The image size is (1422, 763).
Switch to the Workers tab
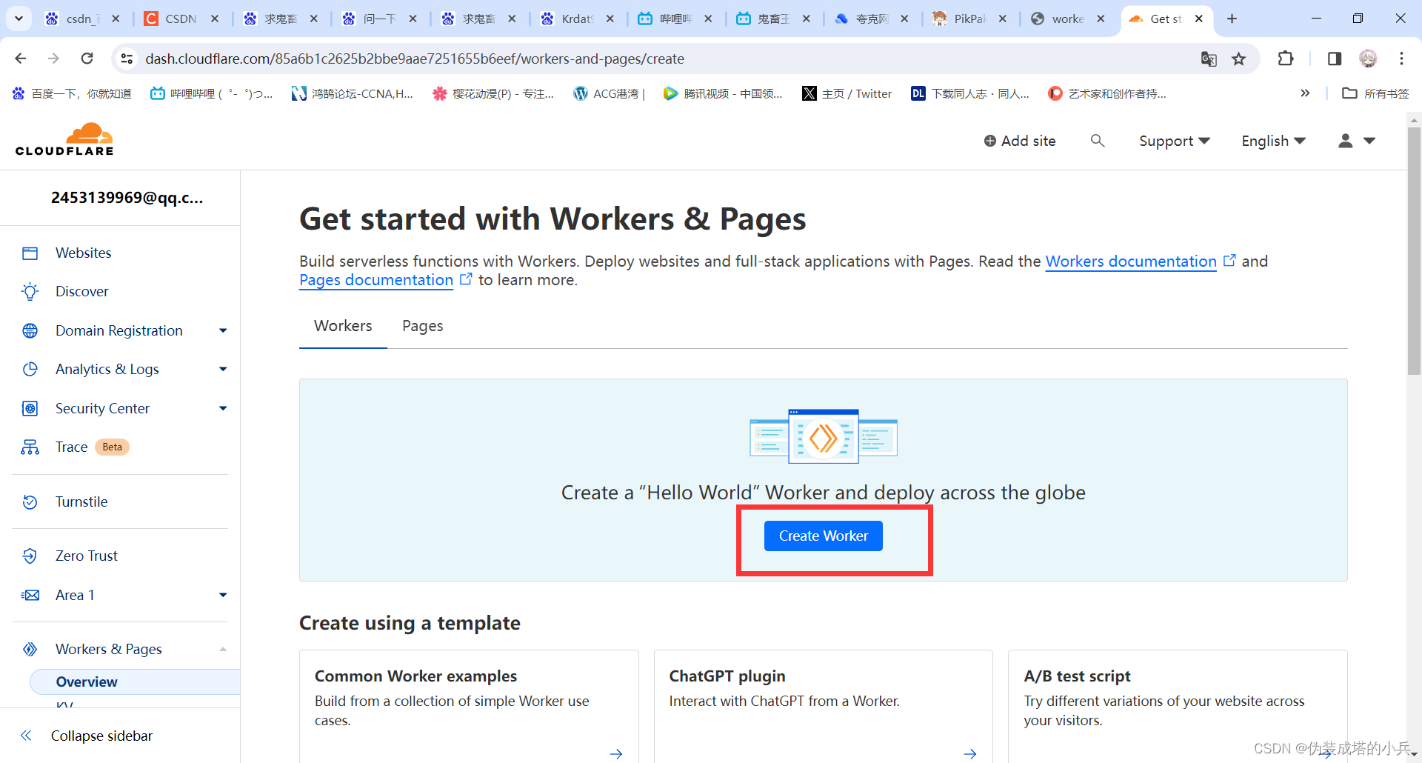coord(343,326)
